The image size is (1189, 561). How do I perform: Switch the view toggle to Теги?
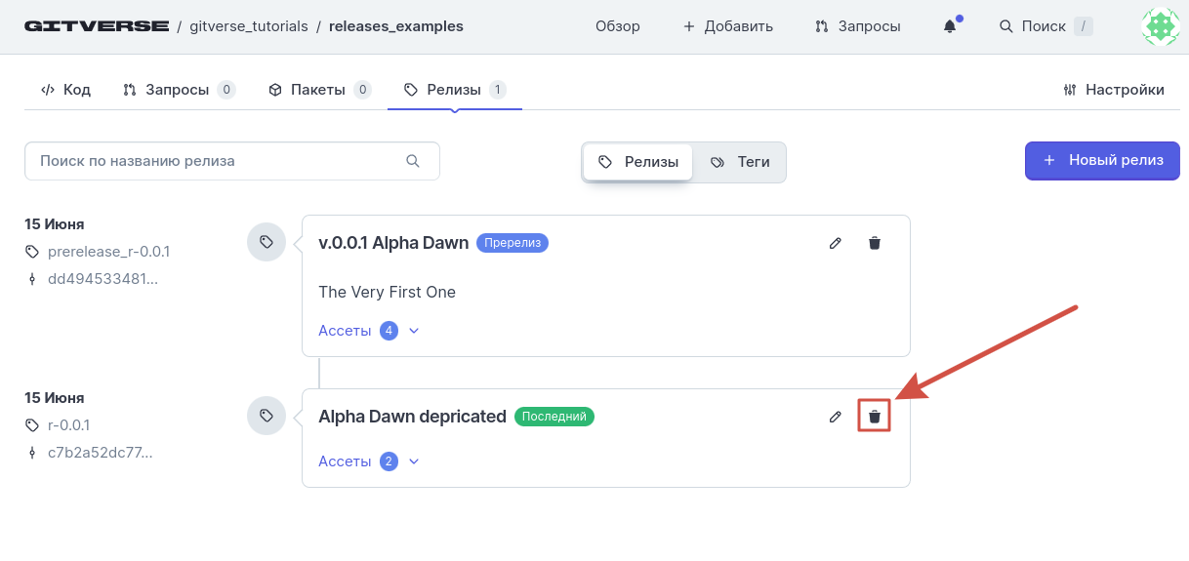(740, 162)
